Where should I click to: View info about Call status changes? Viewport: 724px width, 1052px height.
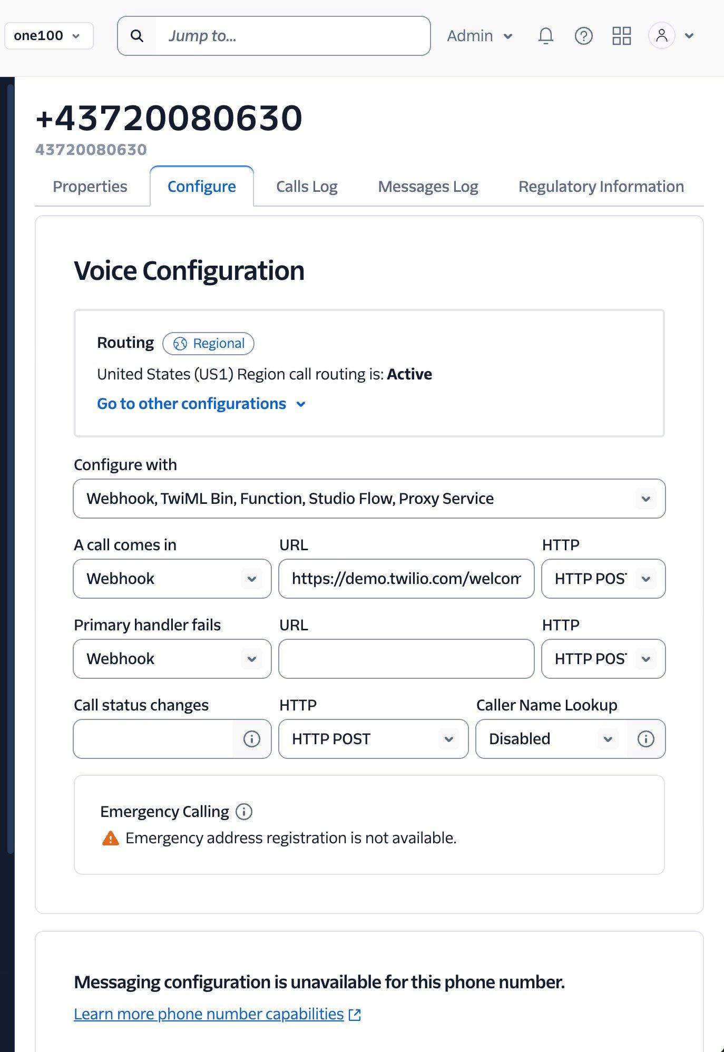pos(251,739)
